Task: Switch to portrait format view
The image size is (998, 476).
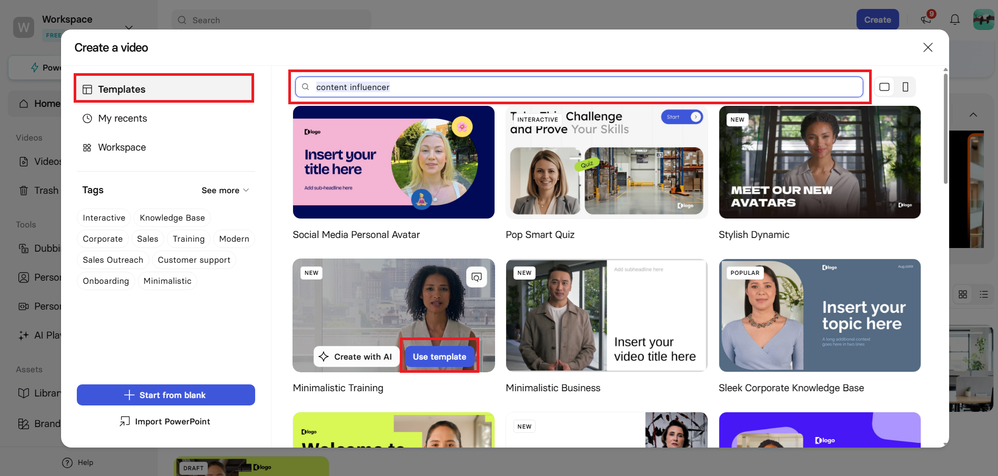Action: coord(905,87)
